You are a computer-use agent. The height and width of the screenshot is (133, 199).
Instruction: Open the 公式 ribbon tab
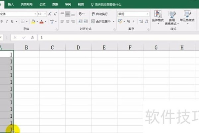pyautogui.click(x=42, y=4)
